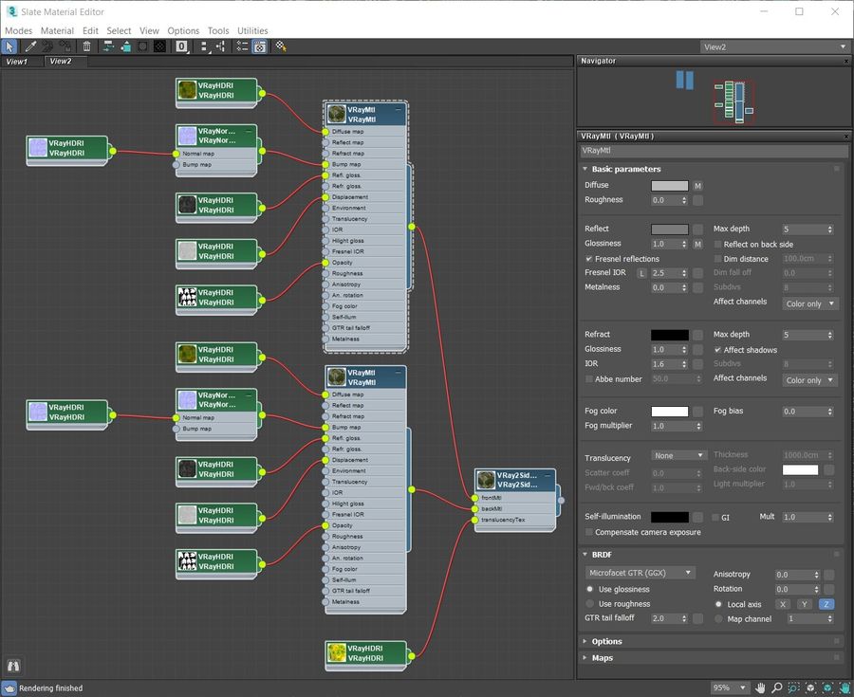Screen dimensions: 854x697
Task: Click Pan to Selected cyan hand icon
Action: [845, 688]
